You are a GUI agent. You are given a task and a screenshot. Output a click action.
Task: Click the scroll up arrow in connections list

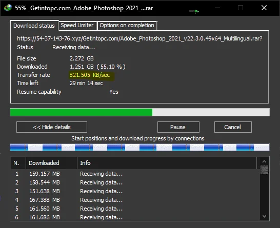(x=264, y=161)
